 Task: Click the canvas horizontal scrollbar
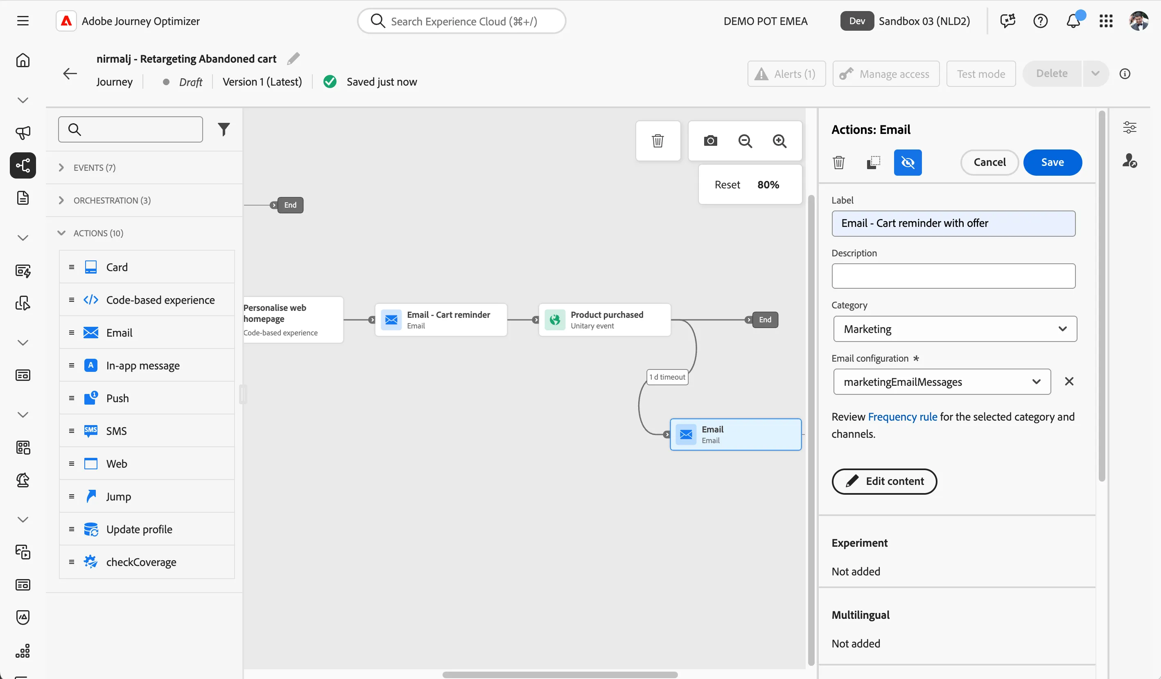pyautogui.click(x=560, y=674)
